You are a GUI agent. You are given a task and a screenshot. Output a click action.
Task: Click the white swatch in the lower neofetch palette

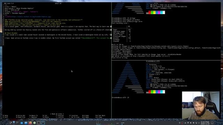(164, 92)
